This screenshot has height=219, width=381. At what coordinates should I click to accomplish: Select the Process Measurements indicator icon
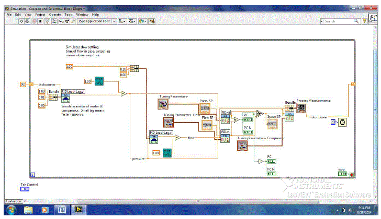(x=301, y=107)
